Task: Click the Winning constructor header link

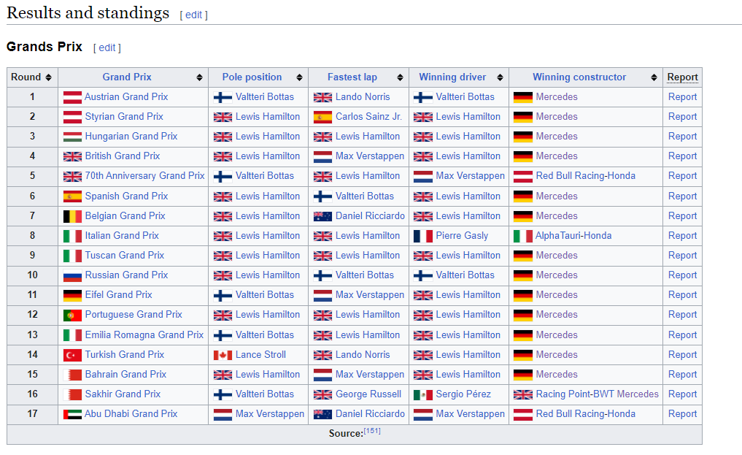Action: coord(579,77)
